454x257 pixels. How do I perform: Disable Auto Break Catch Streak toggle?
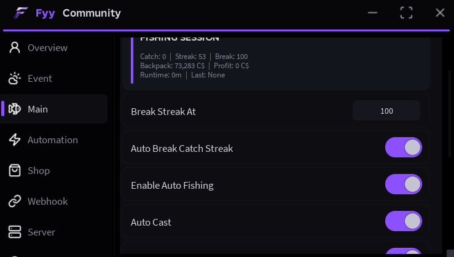pyautogui.click(x=404, y=148)
